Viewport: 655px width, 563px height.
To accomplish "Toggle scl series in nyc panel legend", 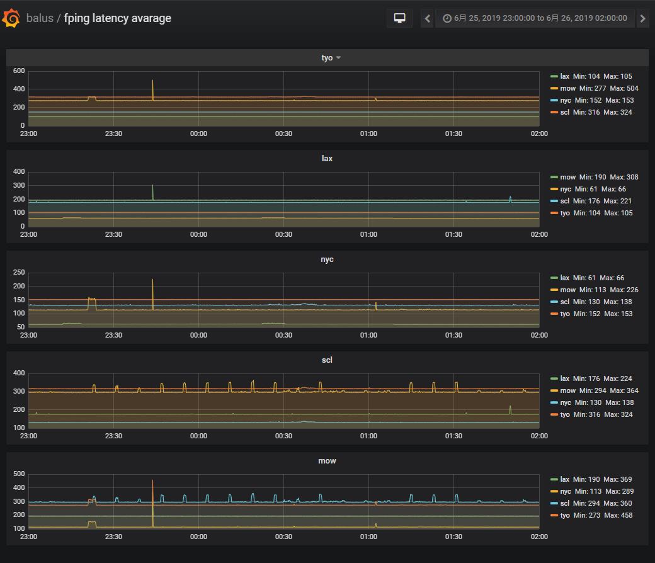I will point(564,302).
